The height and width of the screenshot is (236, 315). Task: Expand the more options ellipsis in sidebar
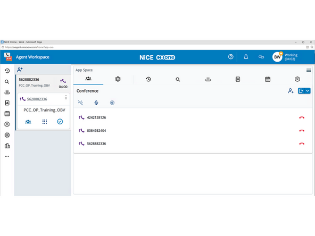point(7,156)
